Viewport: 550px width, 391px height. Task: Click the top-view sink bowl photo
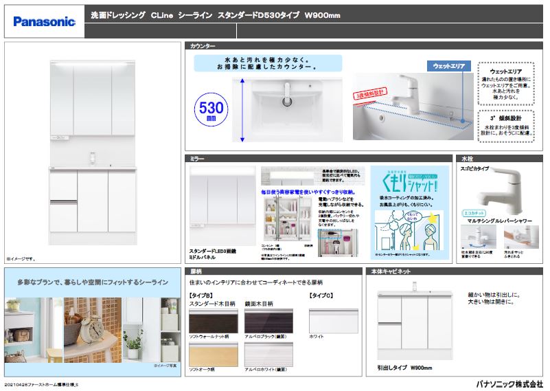point(287,110)
